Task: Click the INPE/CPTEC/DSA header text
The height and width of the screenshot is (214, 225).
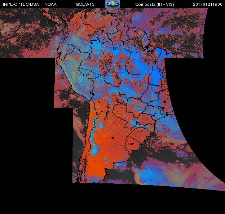Action: click(21, 4)
